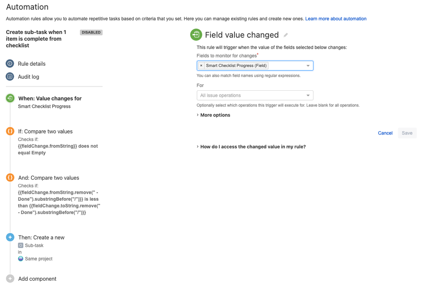Select the If: Compare two values step
Viewport: 429px width, 285px height.
(x=46, y=132)
